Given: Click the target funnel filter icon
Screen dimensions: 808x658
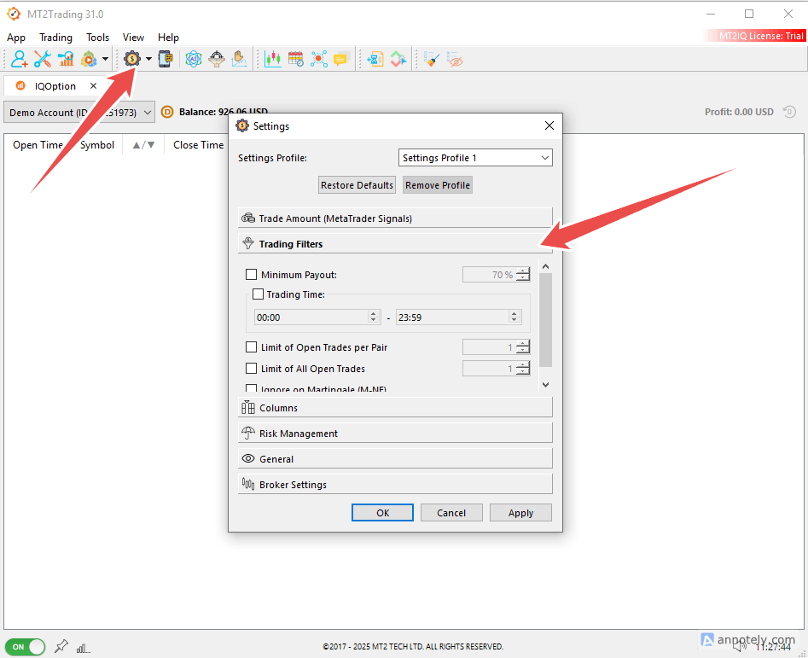Looking at the screenshot, I should coord(217,59).
